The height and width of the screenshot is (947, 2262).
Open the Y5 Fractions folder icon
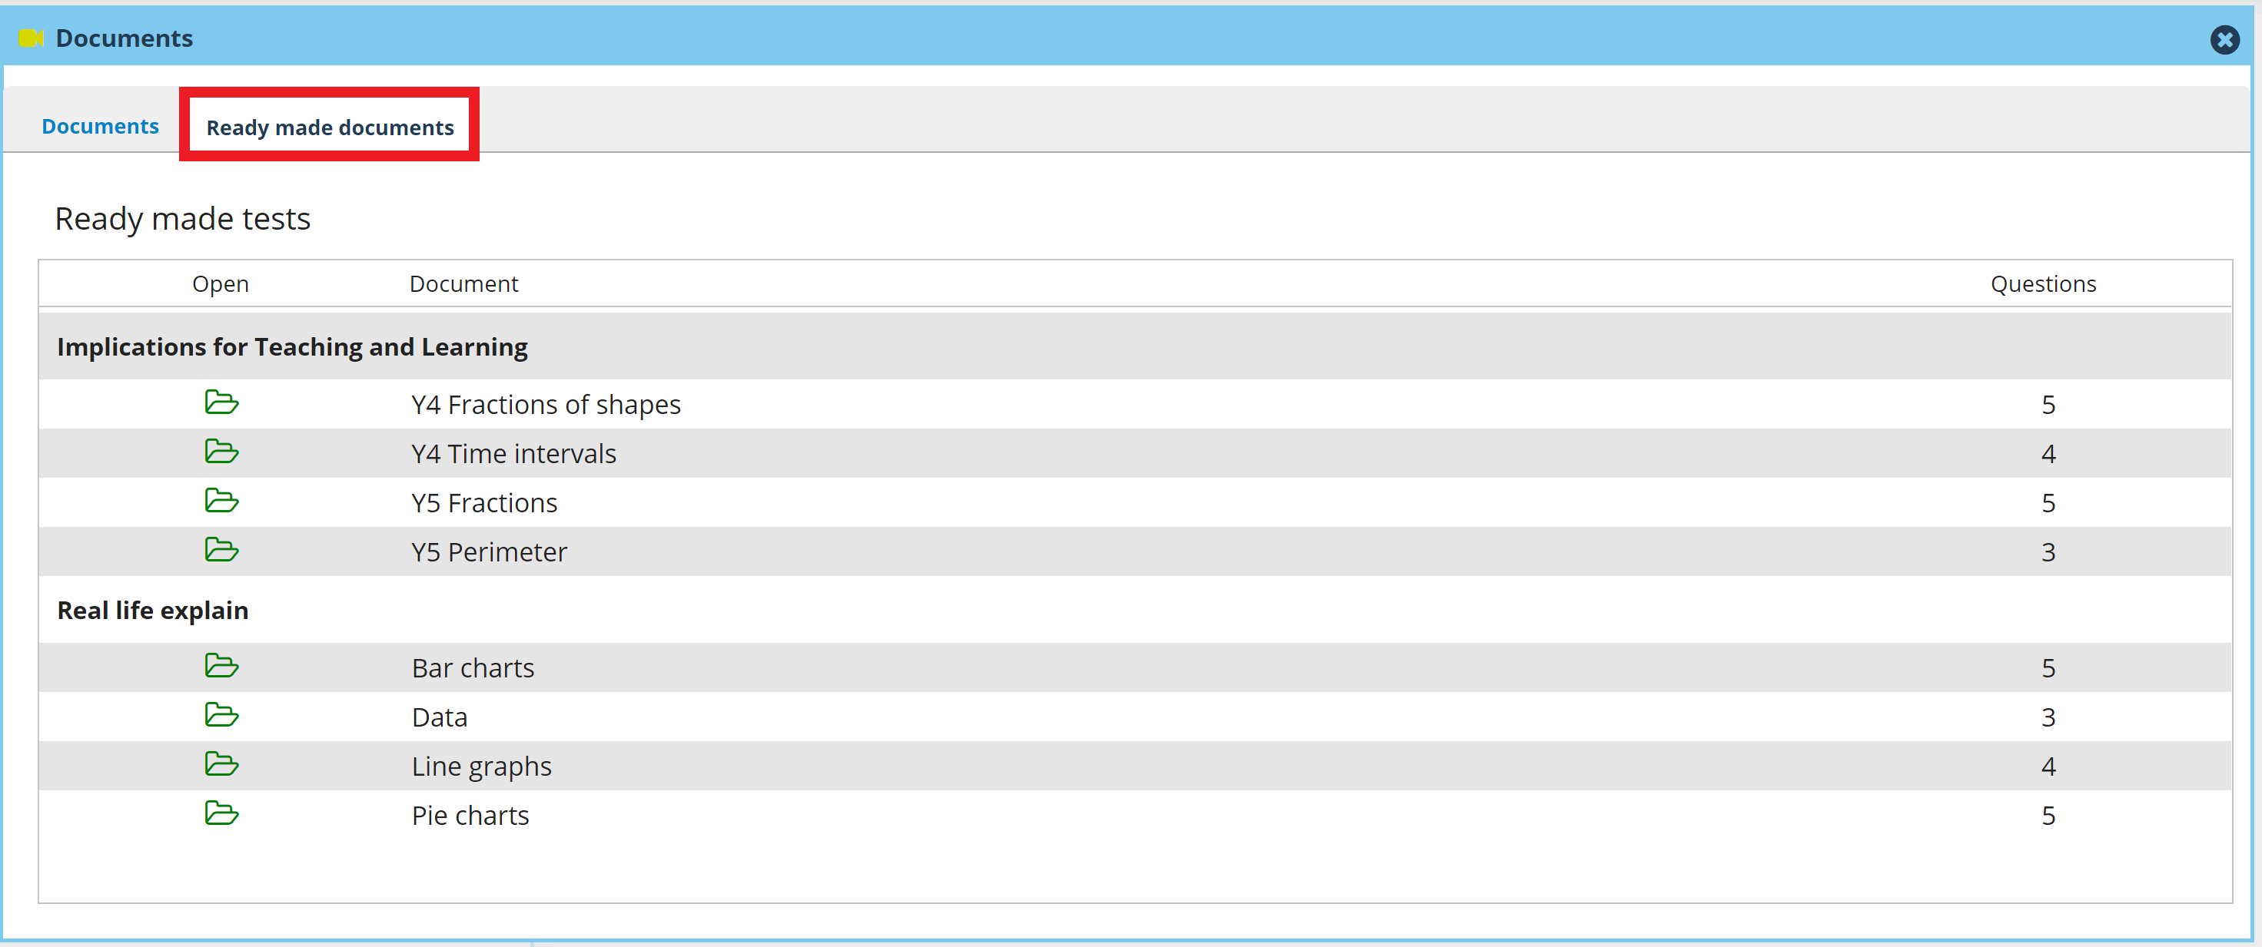tap(221, 501)
